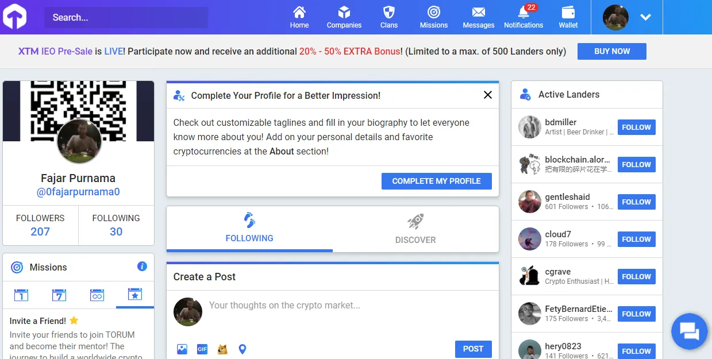Image resolution: width=712 pixels, height=359 pixels.
Task: Click the profile card avatar picture
Action: point(79,141)
